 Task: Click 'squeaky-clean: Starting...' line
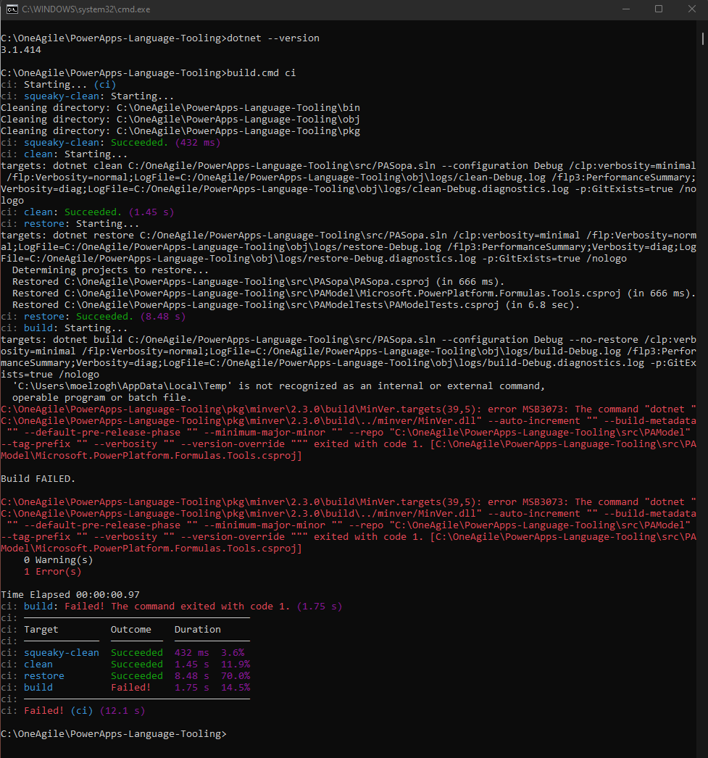coord(87,96)
